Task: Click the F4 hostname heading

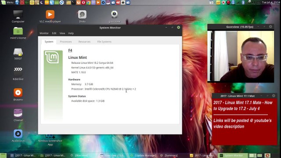Action: click(x=70, y=50)
